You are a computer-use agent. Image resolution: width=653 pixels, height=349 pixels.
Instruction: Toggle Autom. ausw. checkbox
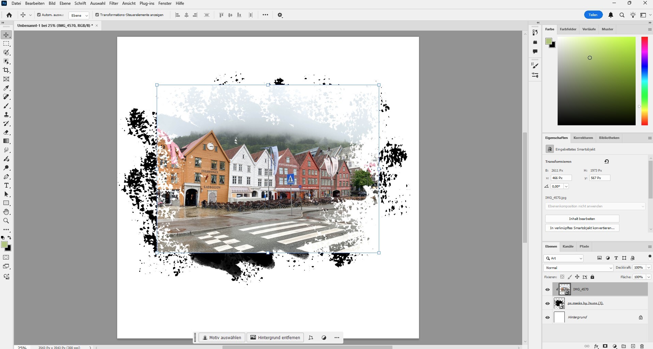pyautogui.click(x=39, y=15)
